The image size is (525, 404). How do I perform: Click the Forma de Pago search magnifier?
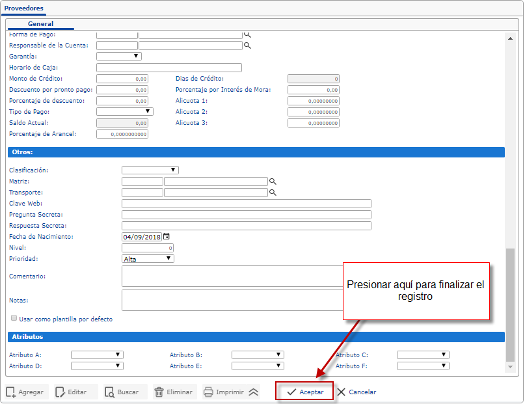(247, 34)
